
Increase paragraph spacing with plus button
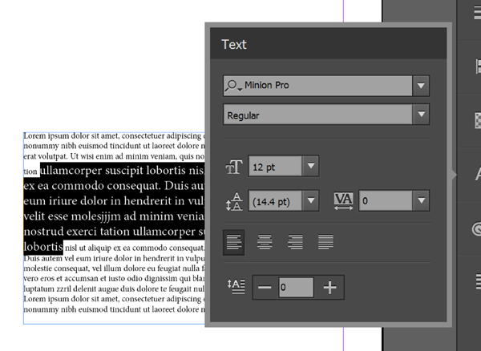tap(329, 287)
